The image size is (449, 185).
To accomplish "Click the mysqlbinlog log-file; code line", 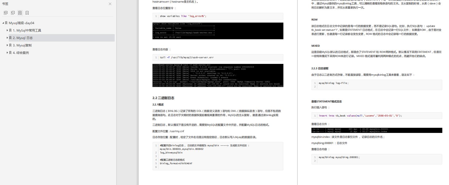I will pos(334,83).
